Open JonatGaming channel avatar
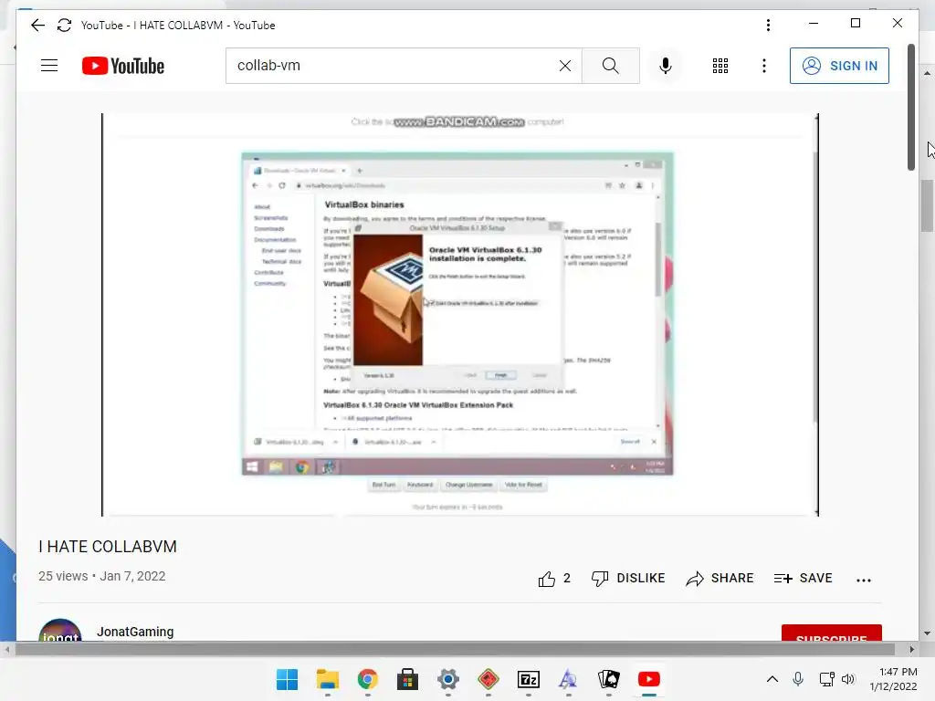This screenshot has width=935, height=701. pos(60,630)
